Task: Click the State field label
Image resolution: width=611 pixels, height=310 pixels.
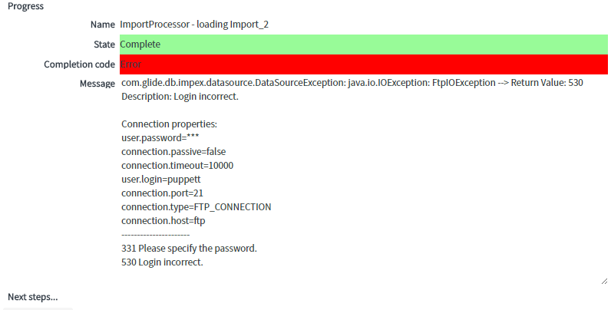Action: (x=104, y=45)
